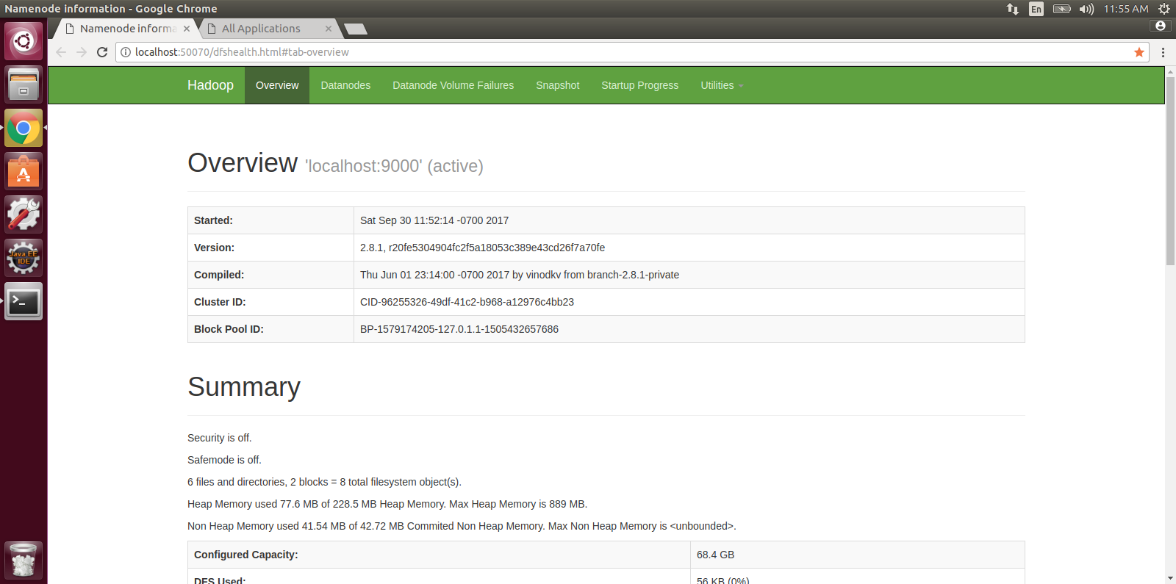Launch Java EE IDE Eclipse
This screenshot has height=584, width=1176.
[x=24, y=258]
